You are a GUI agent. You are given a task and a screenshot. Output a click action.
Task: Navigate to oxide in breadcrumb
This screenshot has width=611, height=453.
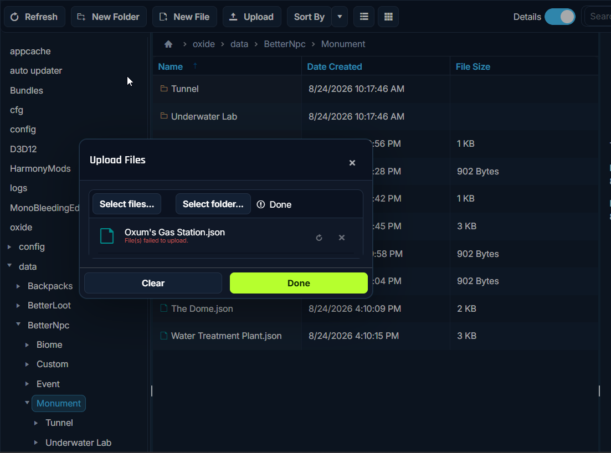tap(204, 44)
